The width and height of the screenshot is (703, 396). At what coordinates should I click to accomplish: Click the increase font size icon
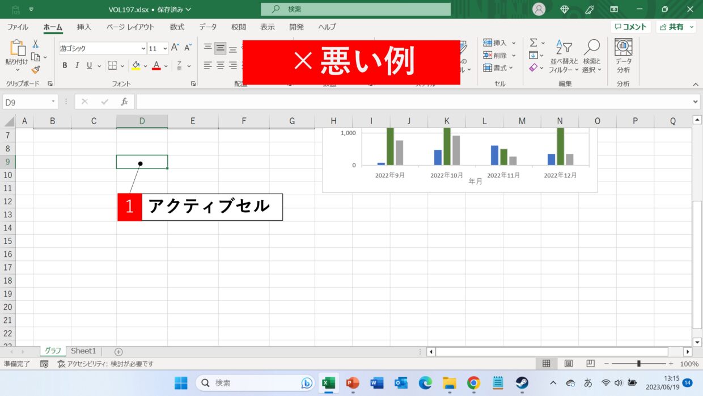[x=175, y=48]
